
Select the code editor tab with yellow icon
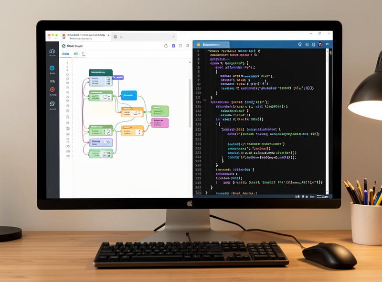click(x=212, y=45)
